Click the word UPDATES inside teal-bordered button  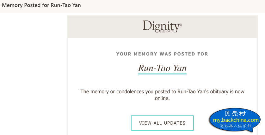(175, 123)
